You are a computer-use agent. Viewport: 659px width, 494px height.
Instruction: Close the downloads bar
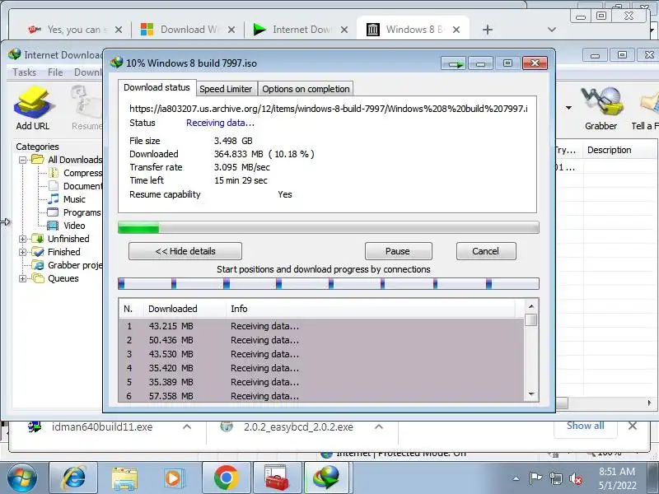coord(632,426)
